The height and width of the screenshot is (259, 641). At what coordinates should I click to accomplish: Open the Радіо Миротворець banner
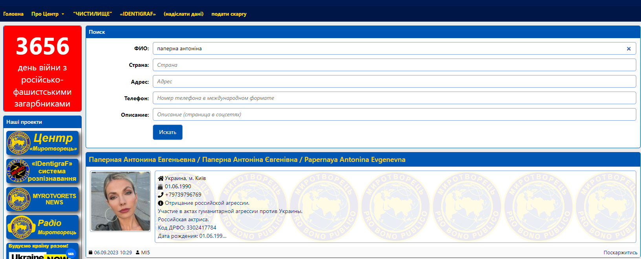42,227
